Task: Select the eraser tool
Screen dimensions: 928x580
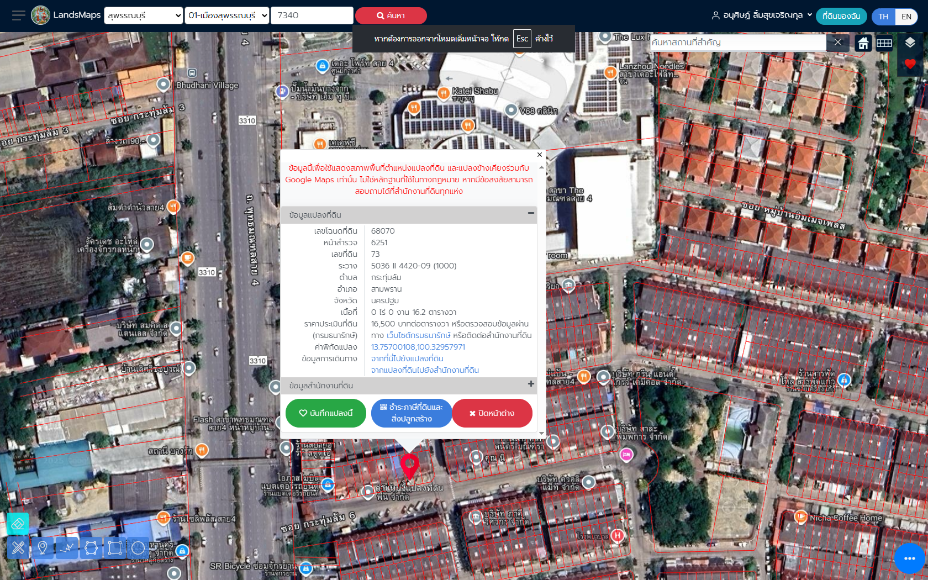Action: pos(18,523)
